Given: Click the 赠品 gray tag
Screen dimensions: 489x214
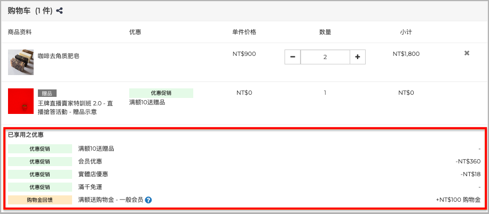Looking at the screenshot, I should click(x=47, y=93).
